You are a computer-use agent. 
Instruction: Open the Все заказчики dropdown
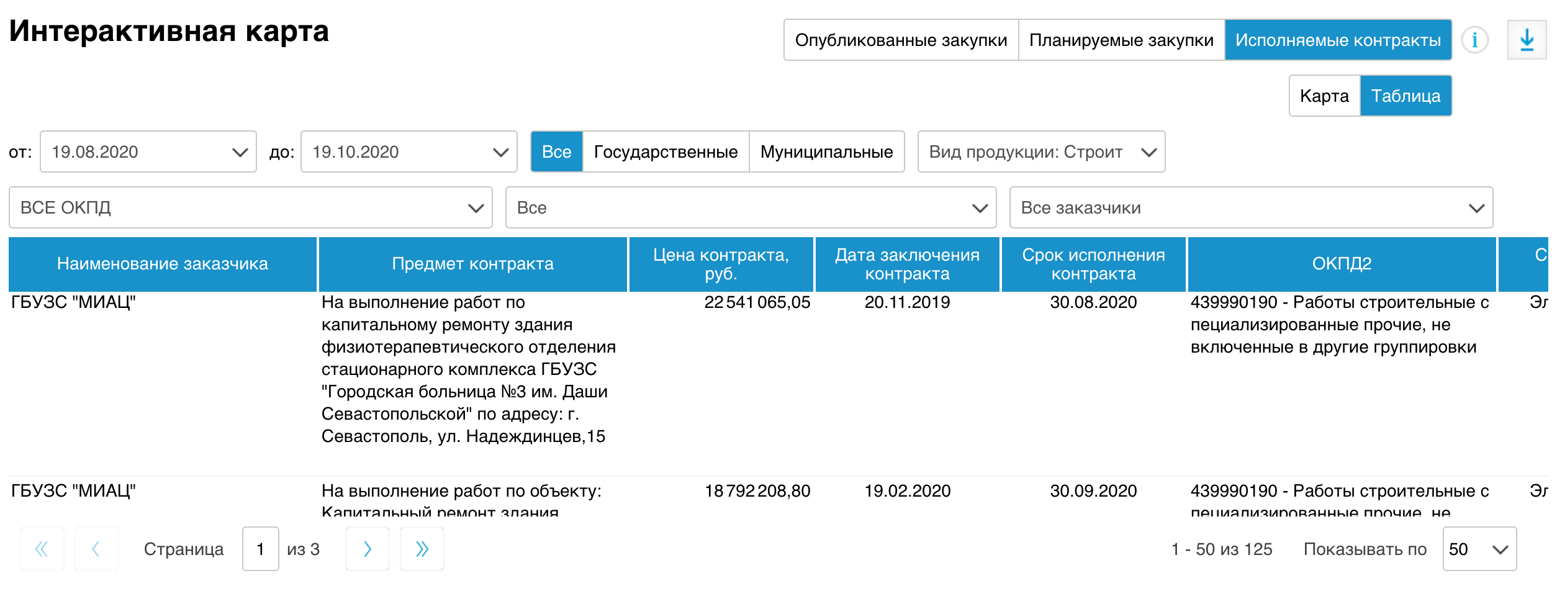coord(1250,207)
